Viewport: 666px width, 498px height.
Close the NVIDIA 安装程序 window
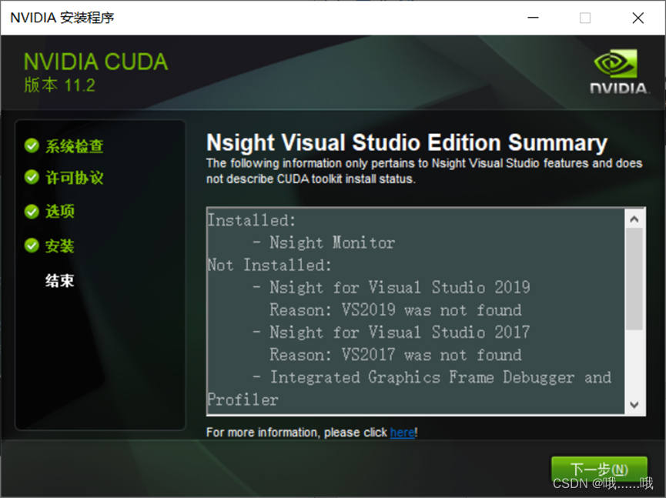point(638,18)
